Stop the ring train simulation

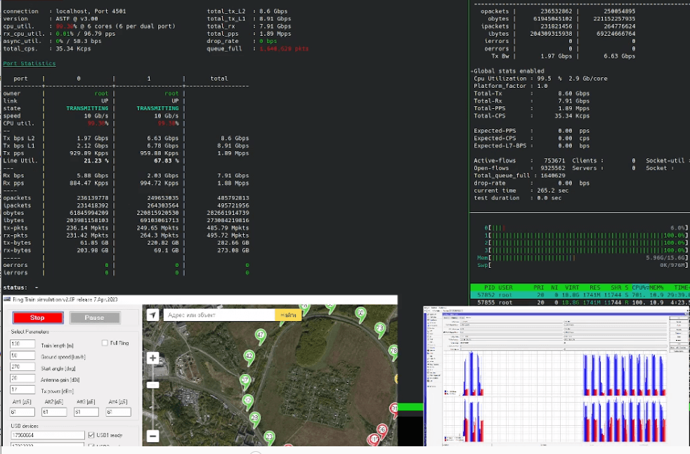[x=38, y=318]
